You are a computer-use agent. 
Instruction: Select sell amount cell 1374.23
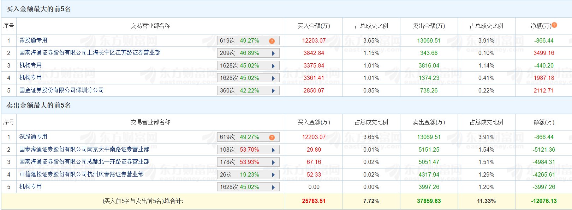tap(429, 78)
